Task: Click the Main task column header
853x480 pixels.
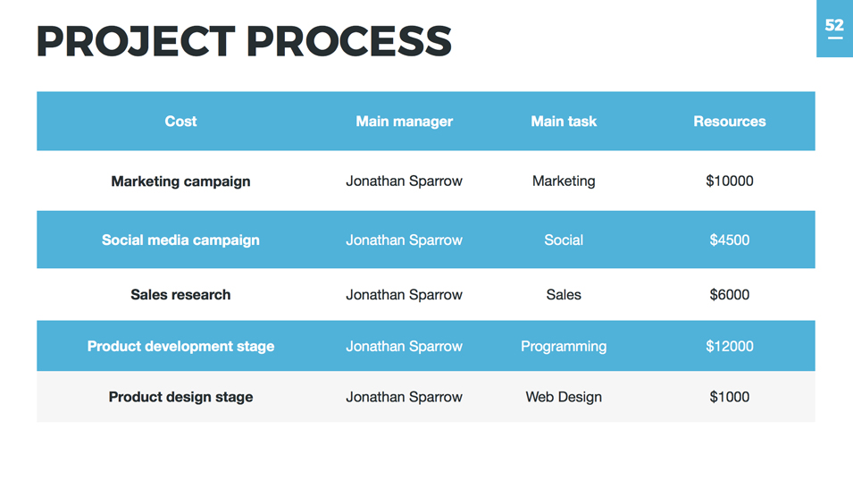Action: click(564, 122)
